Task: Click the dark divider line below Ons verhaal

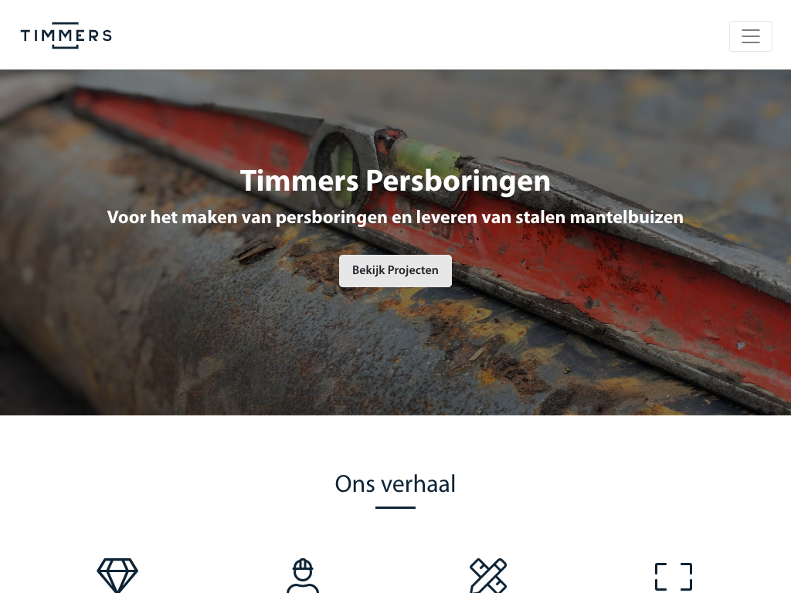Action: coord(395,507)
